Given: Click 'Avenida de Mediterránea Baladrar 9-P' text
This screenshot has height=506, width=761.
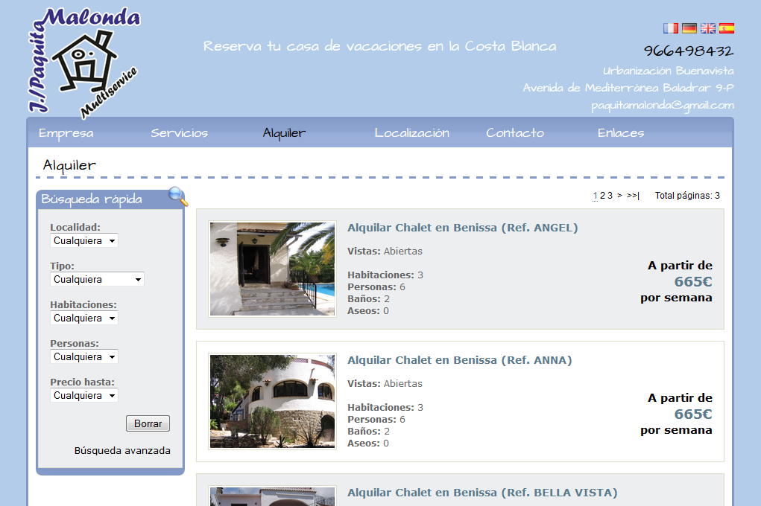Looking at the screenshot, I should coord(628,88).
